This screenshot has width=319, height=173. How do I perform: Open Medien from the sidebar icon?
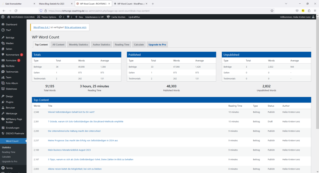click(x=3, y=43)
